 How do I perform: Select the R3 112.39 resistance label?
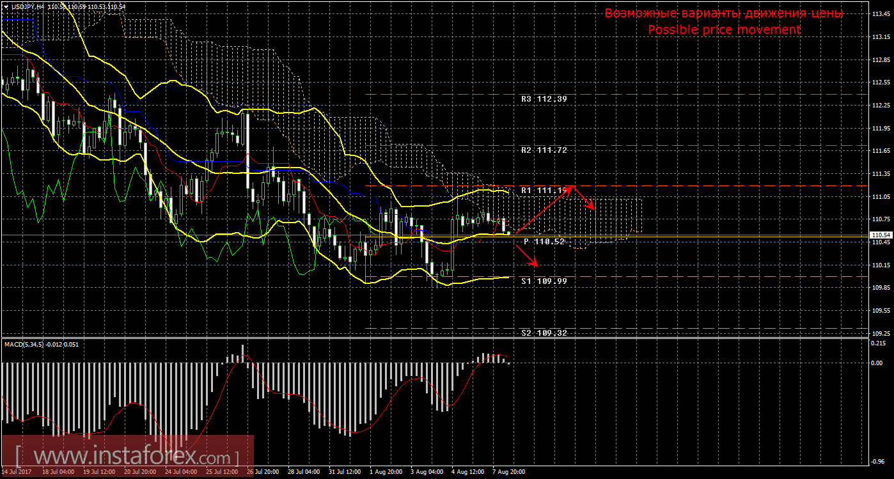(x=544, y=99)
